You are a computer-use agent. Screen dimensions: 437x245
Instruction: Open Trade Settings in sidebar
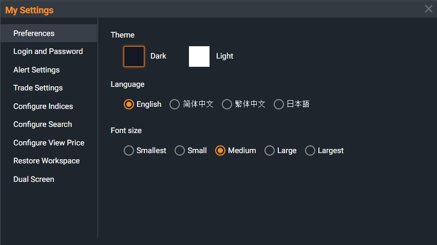click(38, 88)
